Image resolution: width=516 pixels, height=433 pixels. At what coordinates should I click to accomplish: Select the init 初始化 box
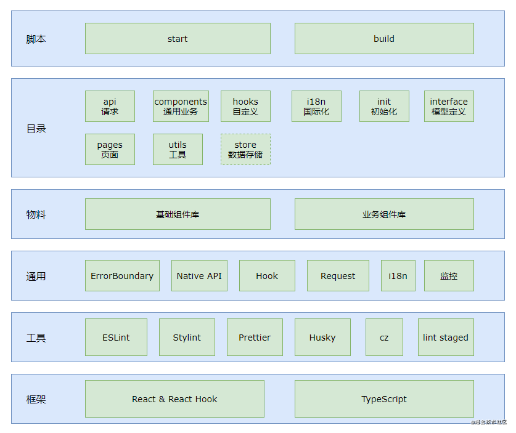click(384, 106)
